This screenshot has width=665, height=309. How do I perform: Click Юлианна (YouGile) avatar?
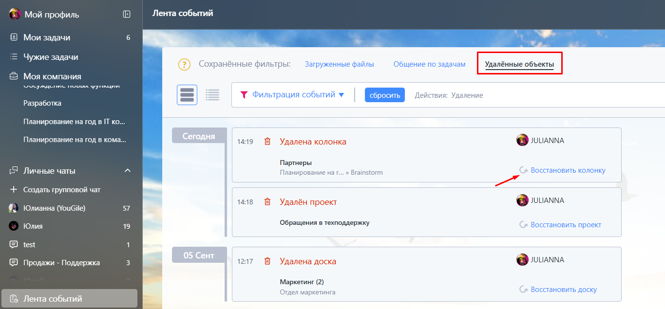14,208
